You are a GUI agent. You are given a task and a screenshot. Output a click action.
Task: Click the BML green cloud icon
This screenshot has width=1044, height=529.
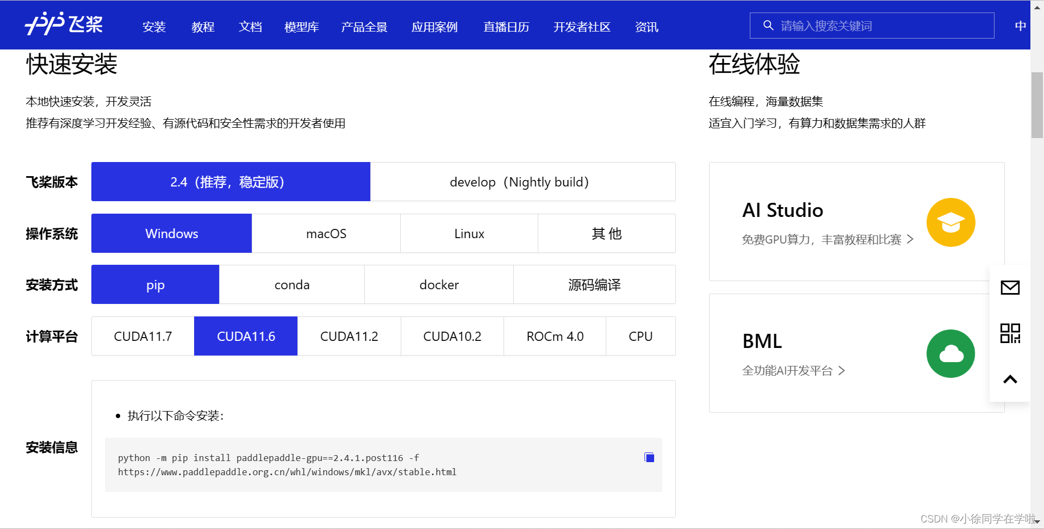(950, 354)
